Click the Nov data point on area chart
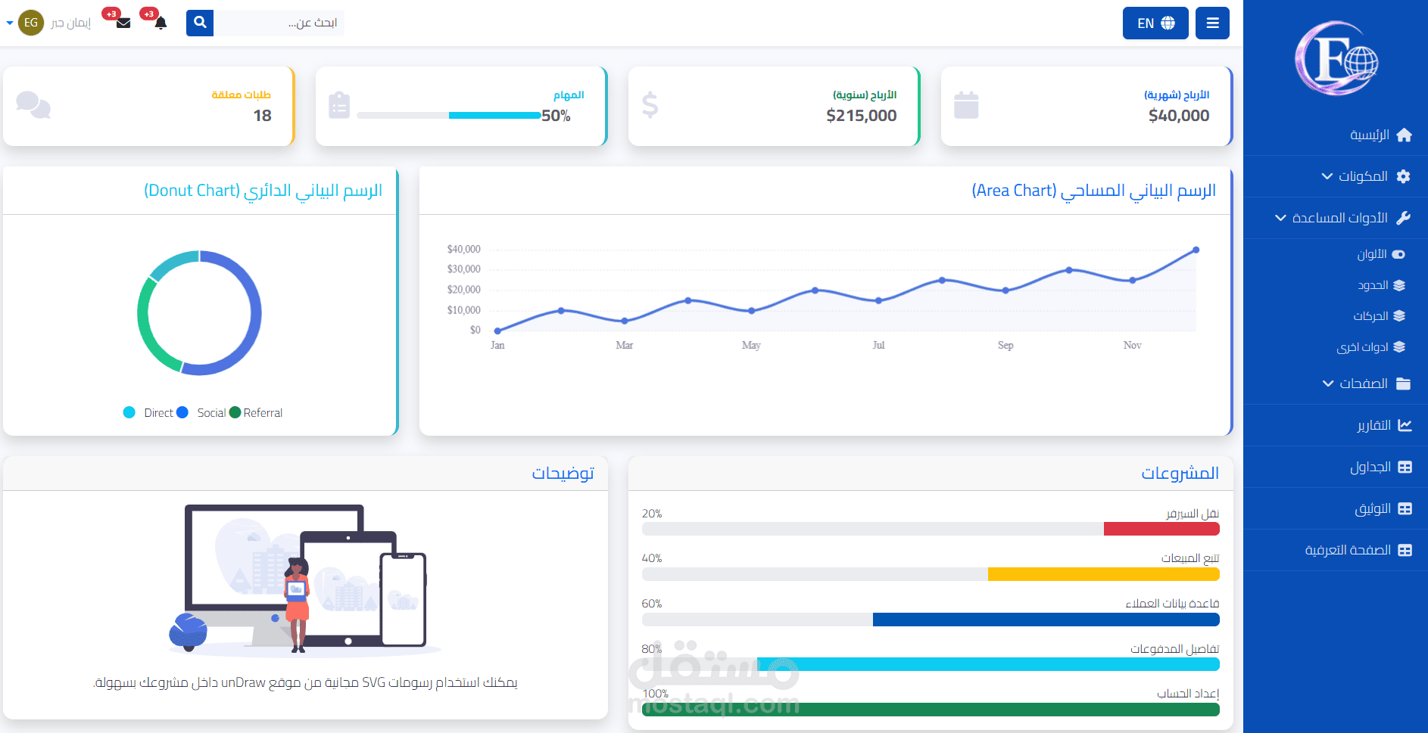1428x733 pixels. point(1132,281)
